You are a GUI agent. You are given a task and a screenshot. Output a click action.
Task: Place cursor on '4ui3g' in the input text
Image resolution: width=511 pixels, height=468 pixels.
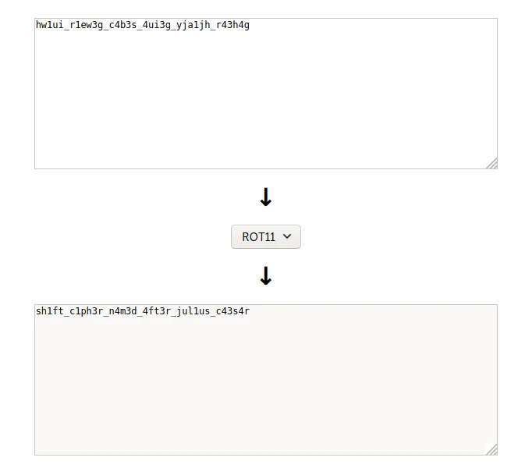[x=157, y=25]
